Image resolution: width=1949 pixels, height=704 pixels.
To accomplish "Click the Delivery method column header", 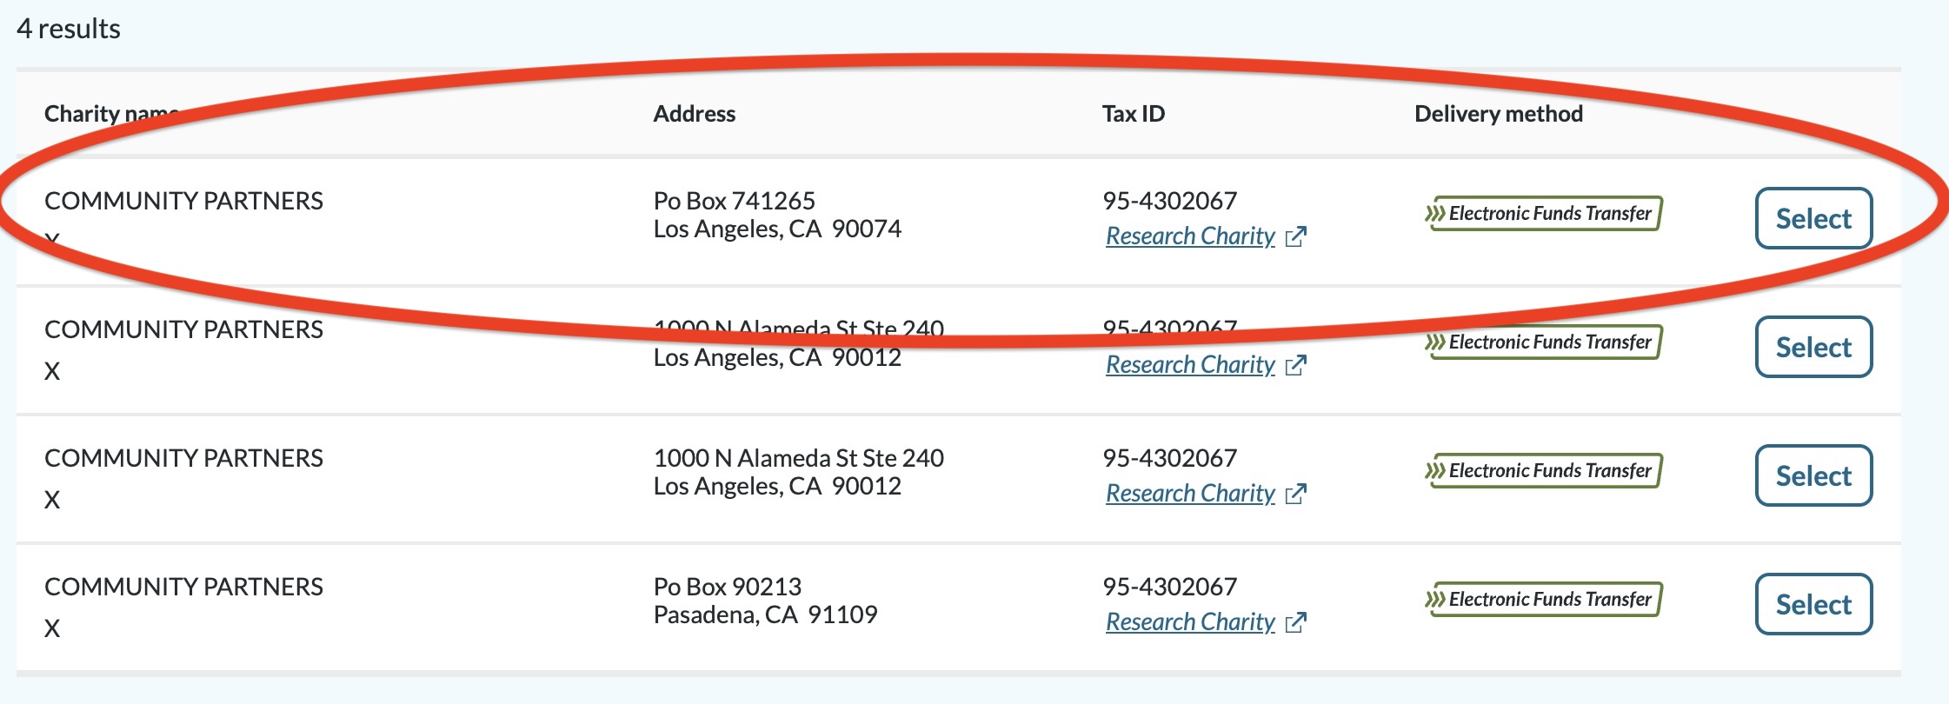I will [x=1499, y=114].
